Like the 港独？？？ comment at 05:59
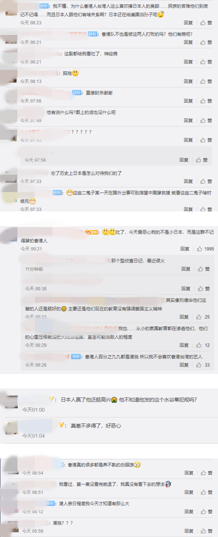 pyautogui.click(x=206, y=531)
